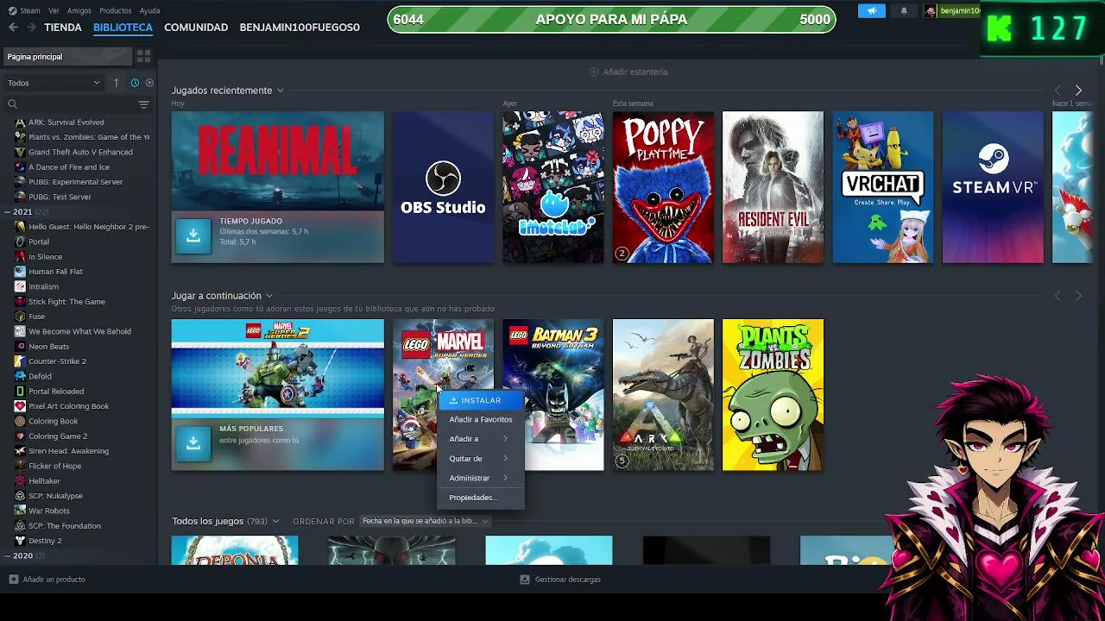Screen dimensions: 1105x621
Task: Collapse the 2021 category in the sidebar
Action: [x=7, y=212]
